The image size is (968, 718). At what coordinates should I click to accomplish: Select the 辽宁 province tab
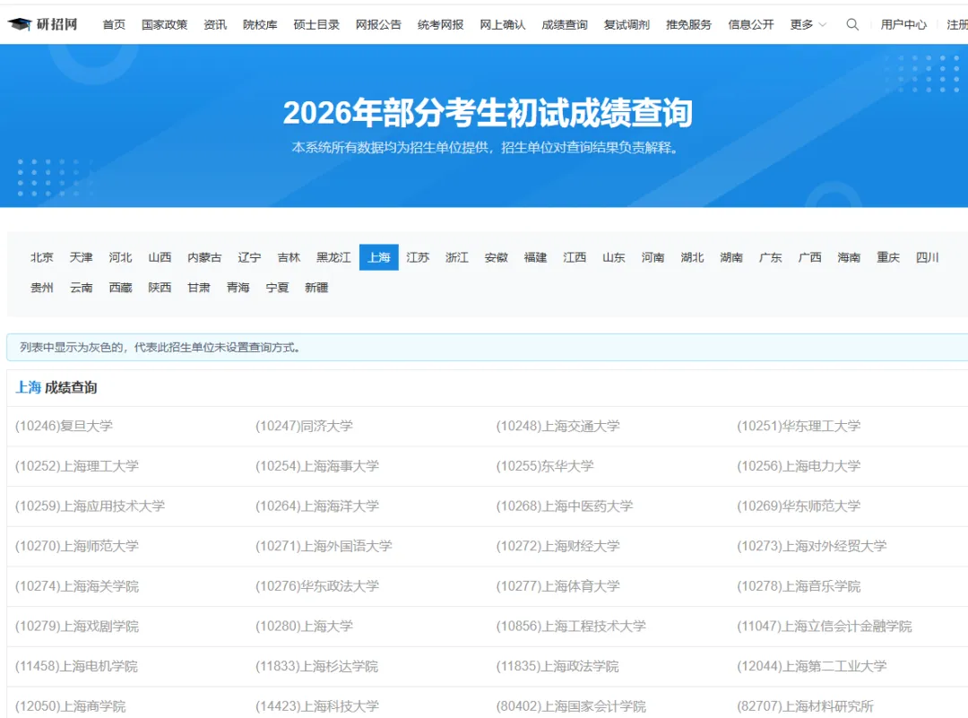(249, 257)
